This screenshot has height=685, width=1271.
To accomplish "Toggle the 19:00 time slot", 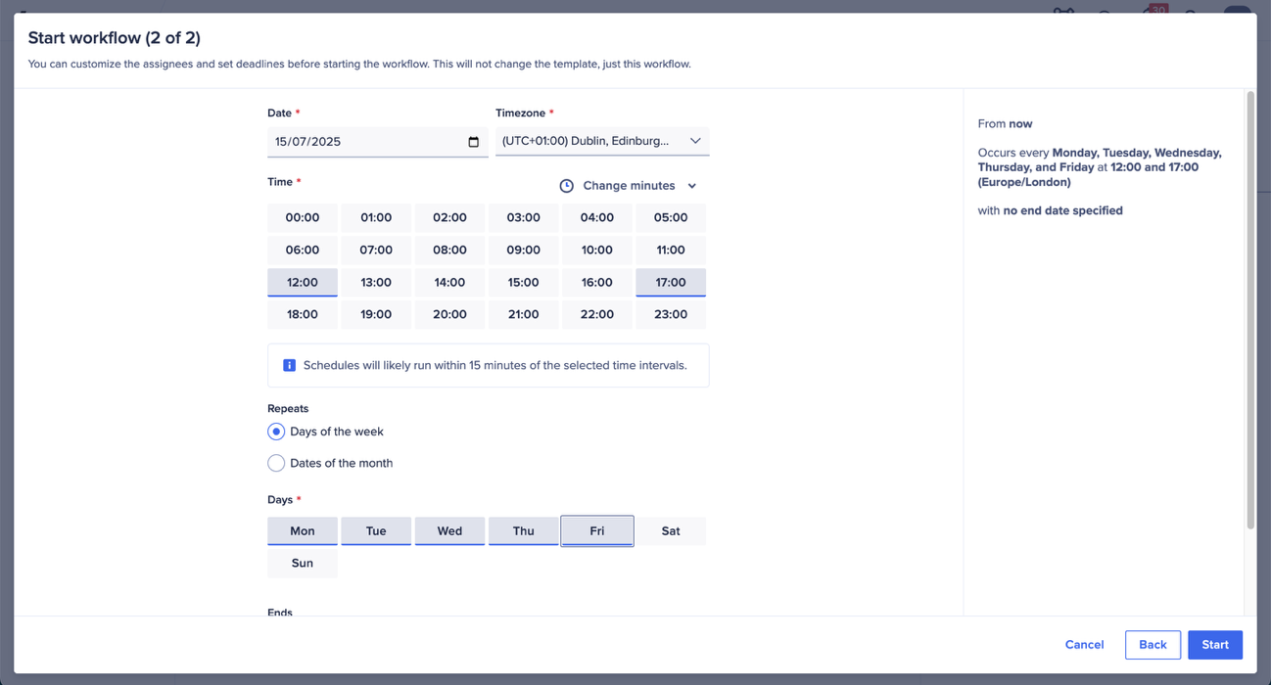I will click(376, 314).
